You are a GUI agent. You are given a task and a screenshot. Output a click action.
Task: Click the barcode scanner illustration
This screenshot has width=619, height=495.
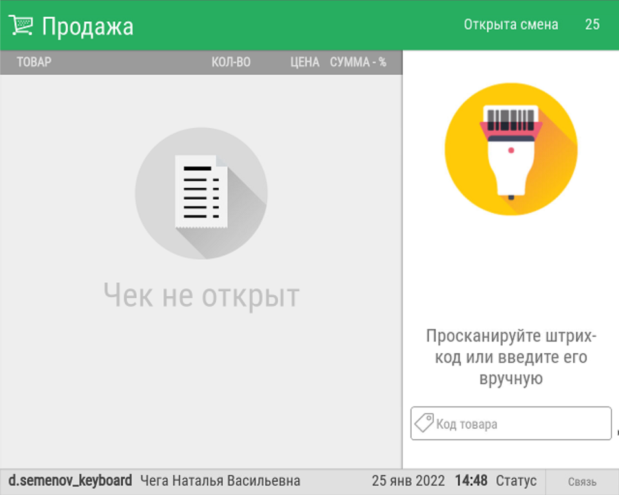[x=511, y=149]
